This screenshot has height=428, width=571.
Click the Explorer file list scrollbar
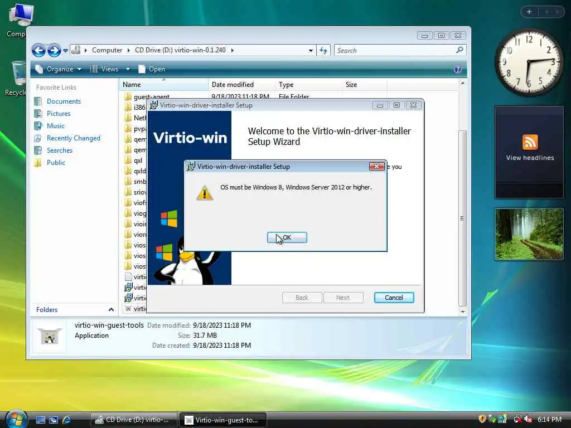(x=462, y=218)
